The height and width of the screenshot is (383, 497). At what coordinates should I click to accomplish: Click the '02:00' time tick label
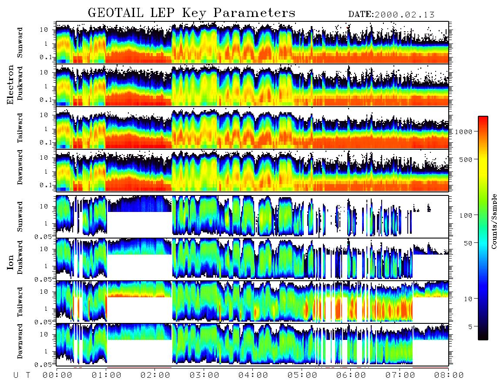[155, 376]
